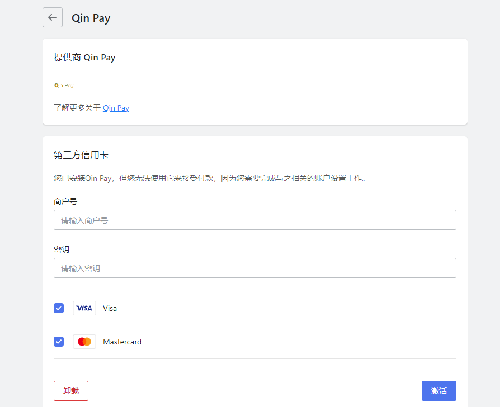Open the Qin Pay learn-more link
Image resolution: width=500 pixels, height=407 pixels.
click(x=116, y=108)
